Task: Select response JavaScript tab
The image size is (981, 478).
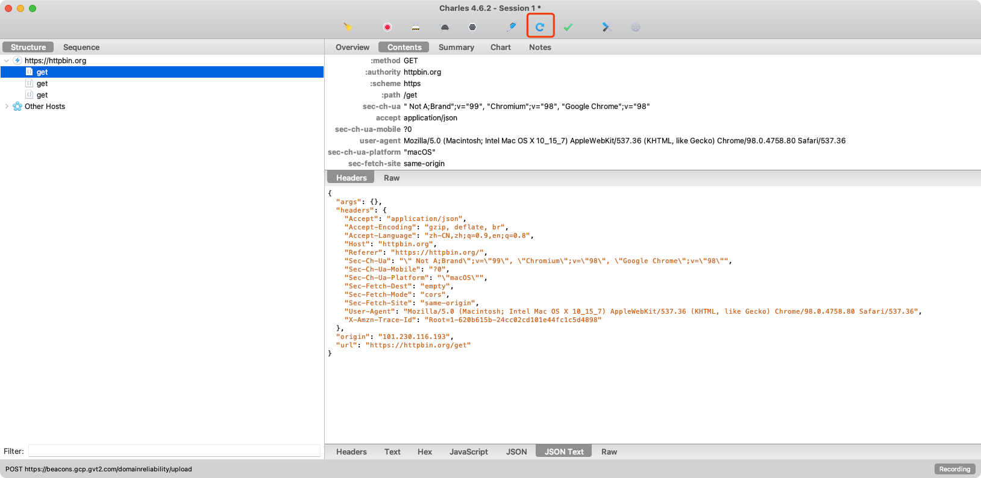Action: tap(469, 452)
